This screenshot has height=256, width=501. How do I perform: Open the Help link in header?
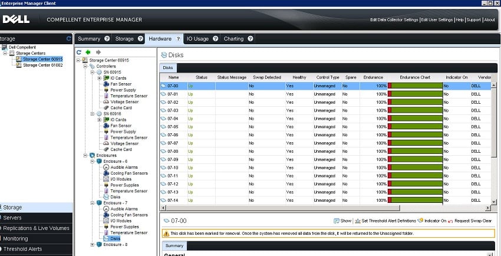click(x=460, y=20)
